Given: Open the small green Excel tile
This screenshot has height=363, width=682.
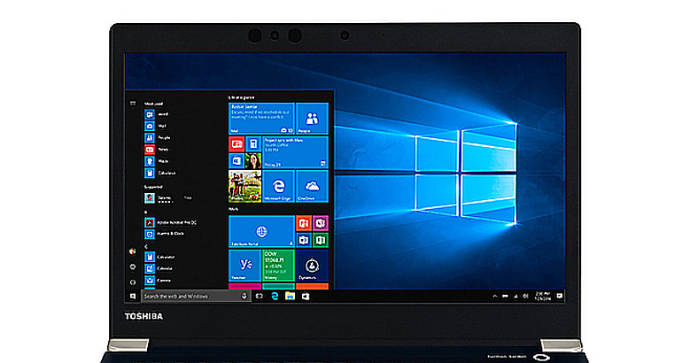Looking at the screenshot, I should 321,240.
